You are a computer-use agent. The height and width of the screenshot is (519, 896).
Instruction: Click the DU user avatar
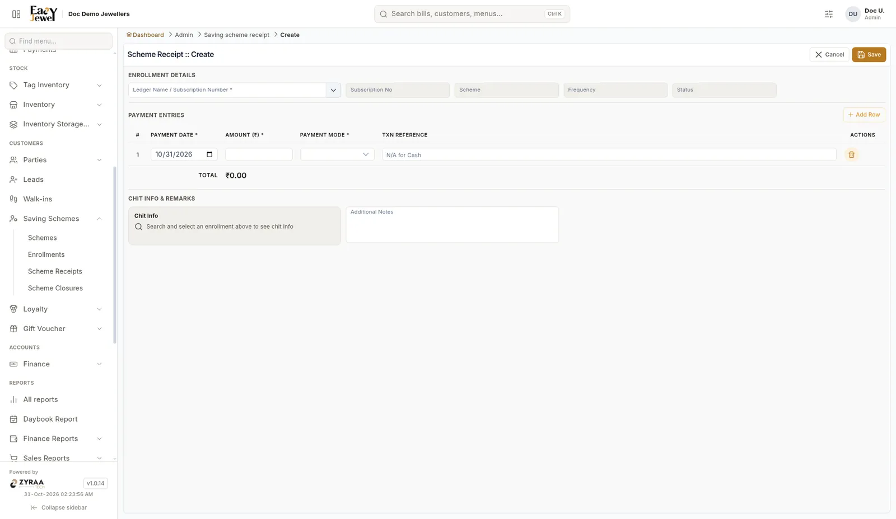pyautogui.click(x=853, y=14)
